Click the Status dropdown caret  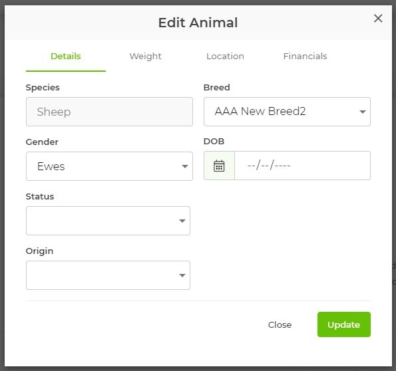[x=182, y=221]
